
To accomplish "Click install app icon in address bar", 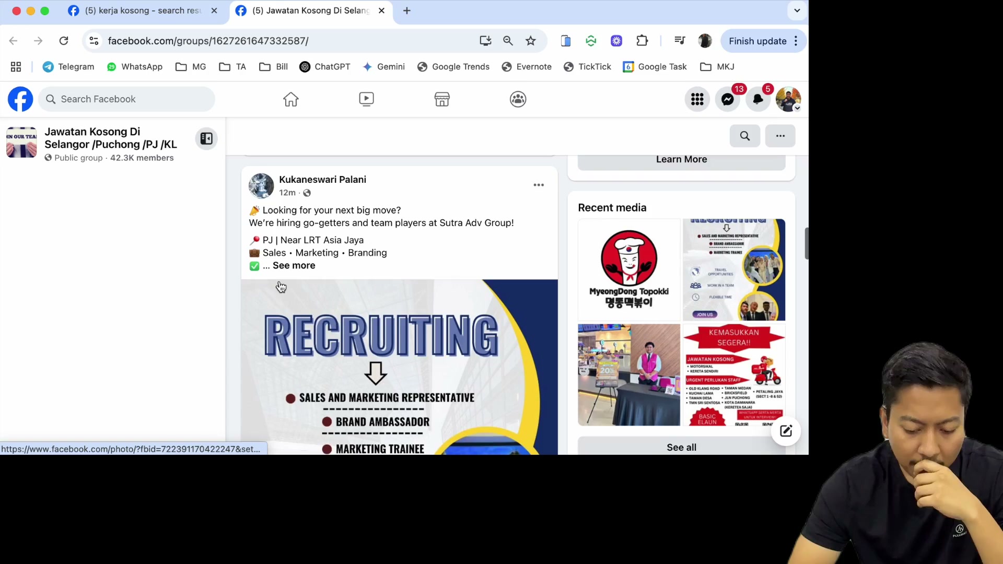I will (485, 41).
